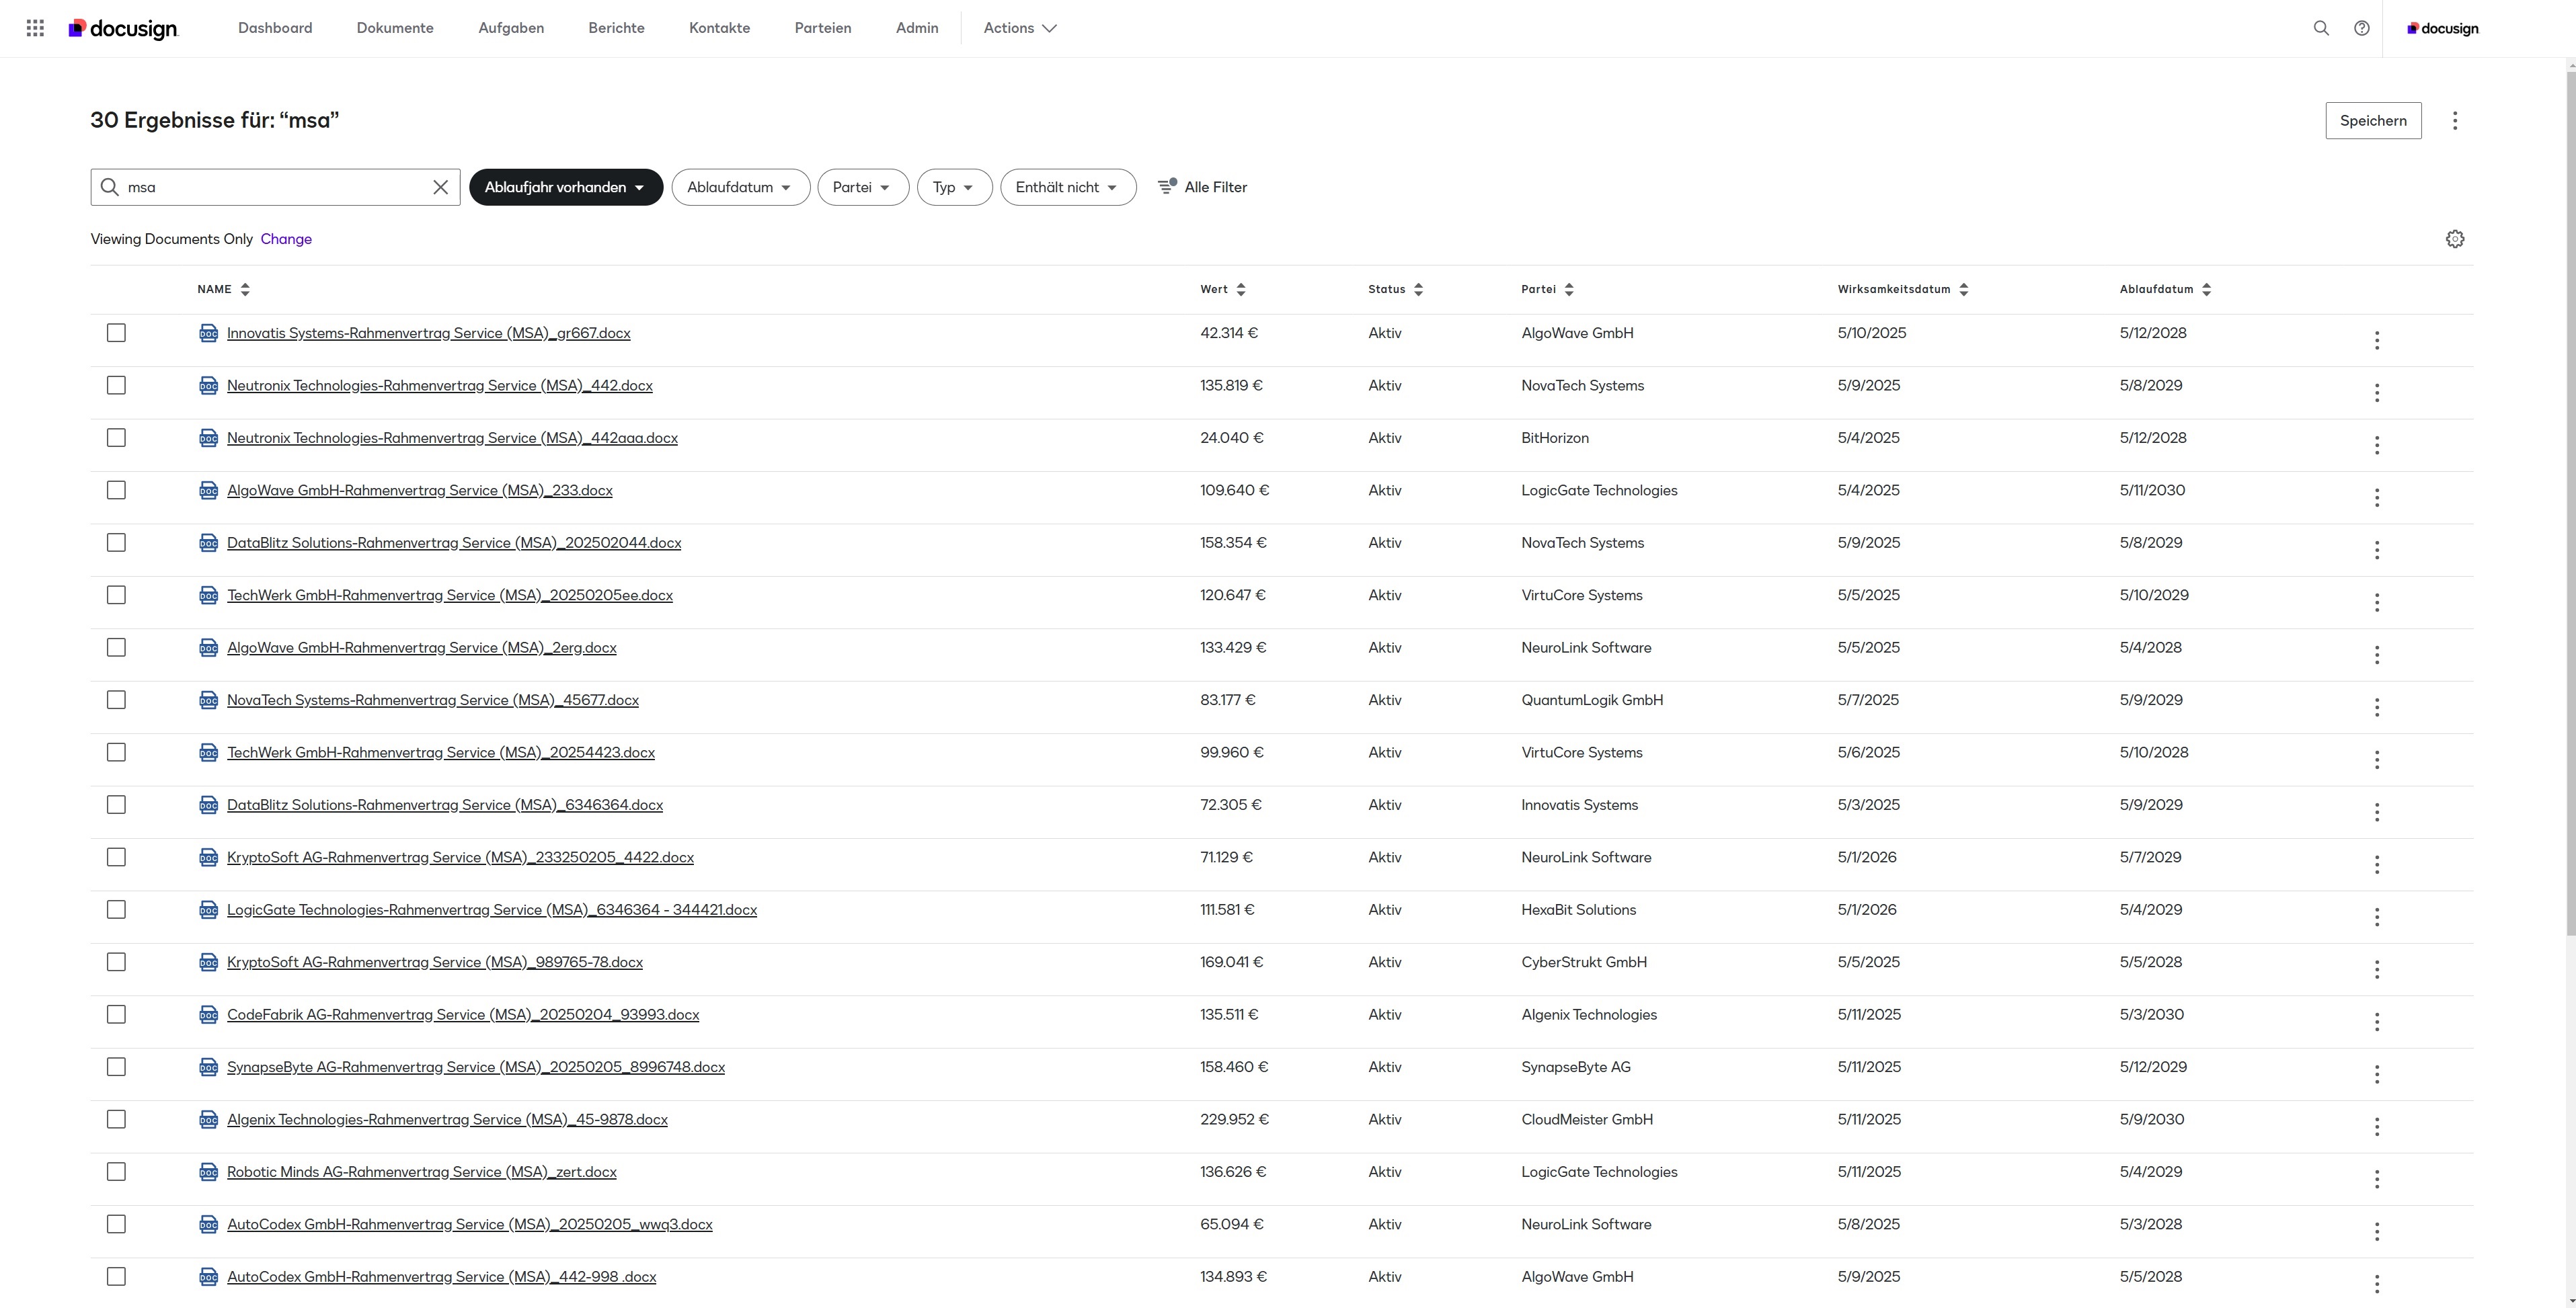Open row menu for NovaTech Systems MSA_45677

click(2376, 708)
